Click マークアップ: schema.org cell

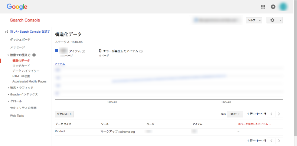pos(118,132)
